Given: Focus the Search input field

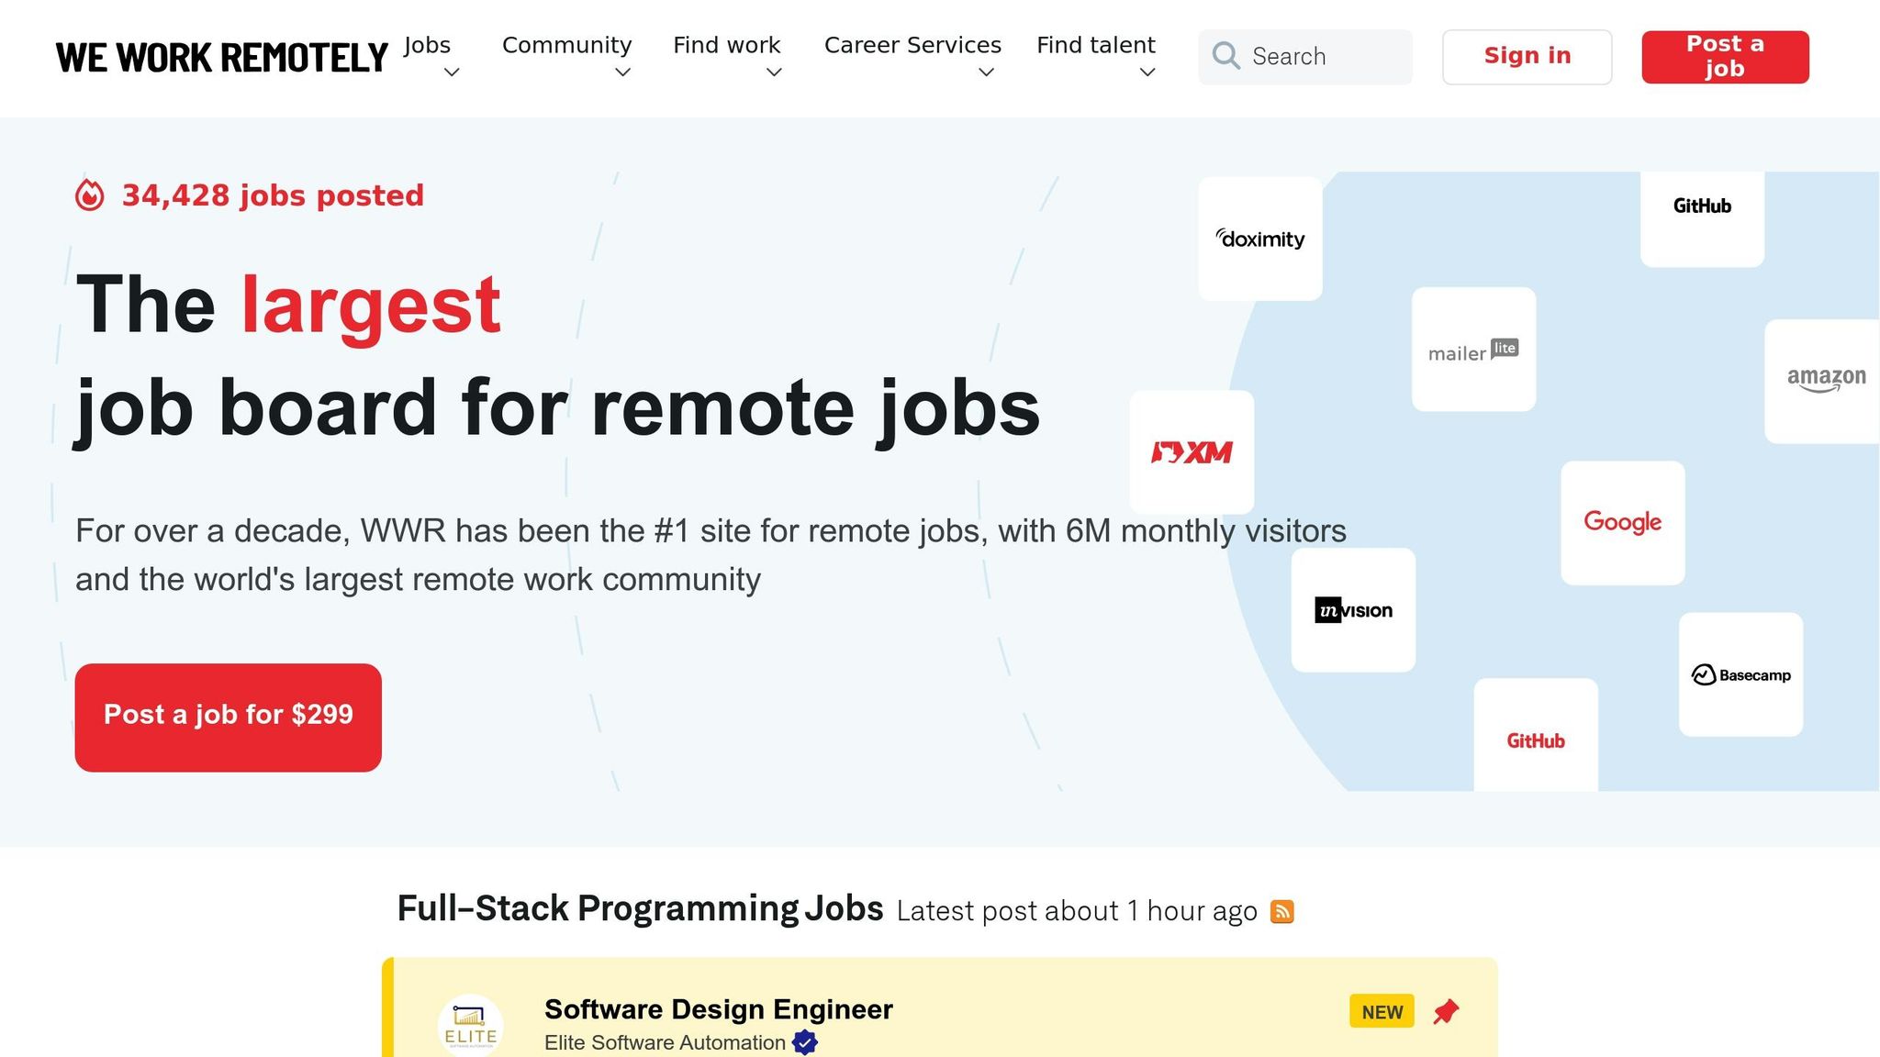Looking at the screenshot, I should coord(1305,57).
